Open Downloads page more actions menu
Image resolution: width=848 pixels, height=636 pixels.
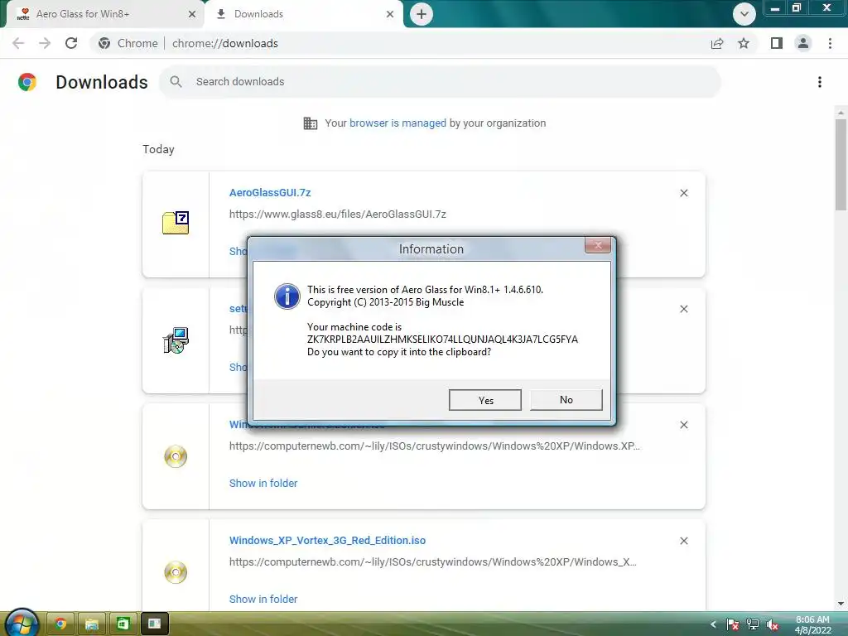(x=820, y=82)
